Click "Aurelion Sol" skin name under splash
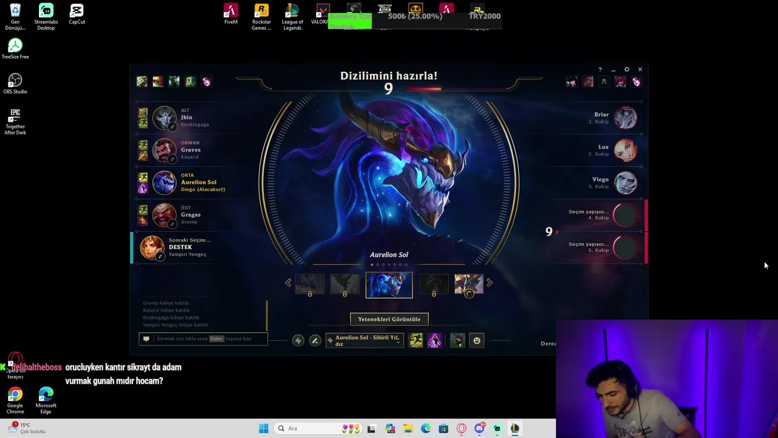Viewport: 778px width, 438px height. click(x=389, y=255)
